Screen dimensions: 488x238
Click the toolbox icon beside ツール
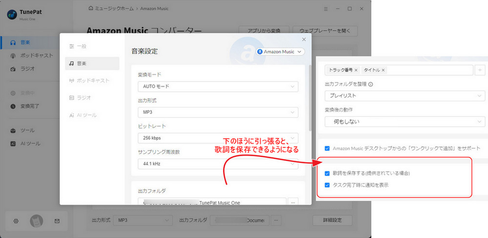tap(13, 130)
